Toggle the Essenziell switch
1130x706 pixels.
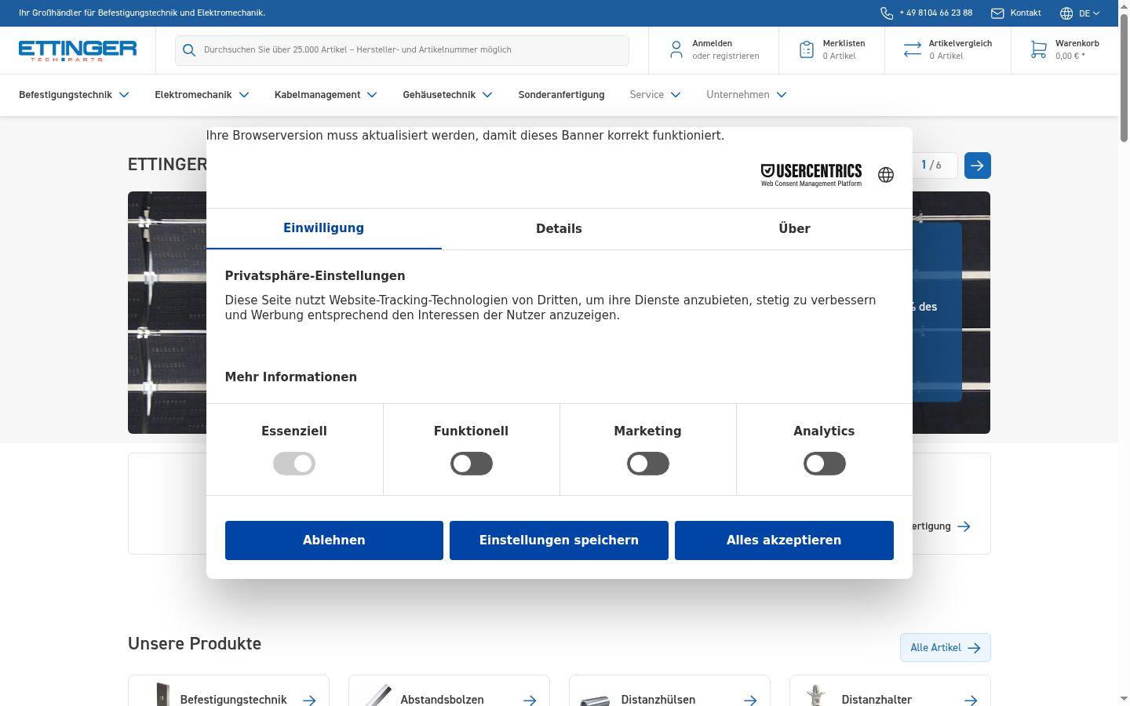pos(294,464)
